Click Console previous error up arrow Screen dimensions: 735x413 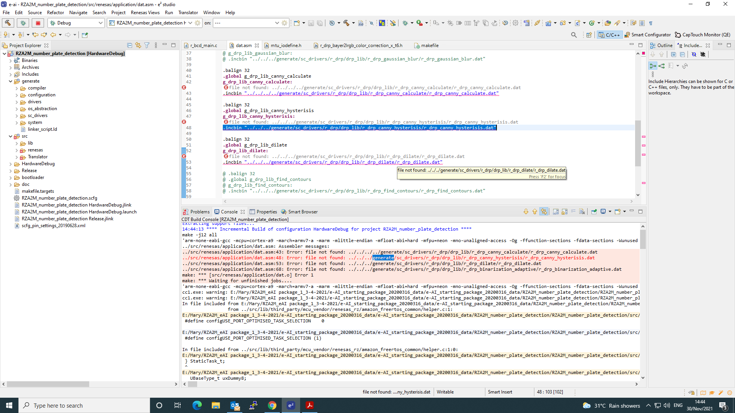535,212
